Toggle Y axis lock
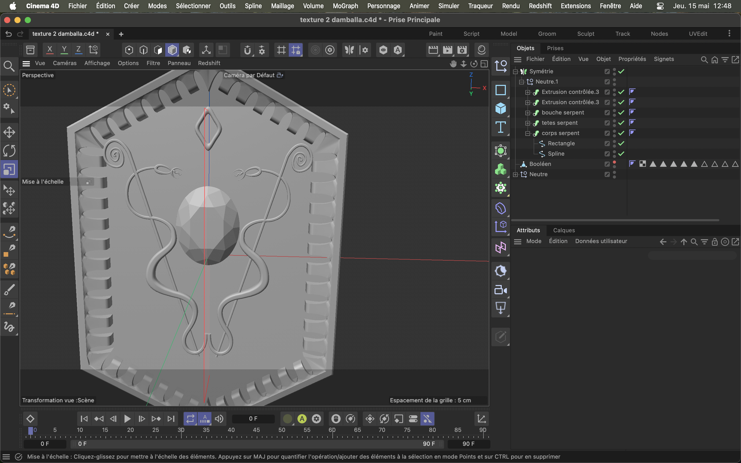This screenshot has height=463, width=741. pyautogui.click(x=64, y=50)
